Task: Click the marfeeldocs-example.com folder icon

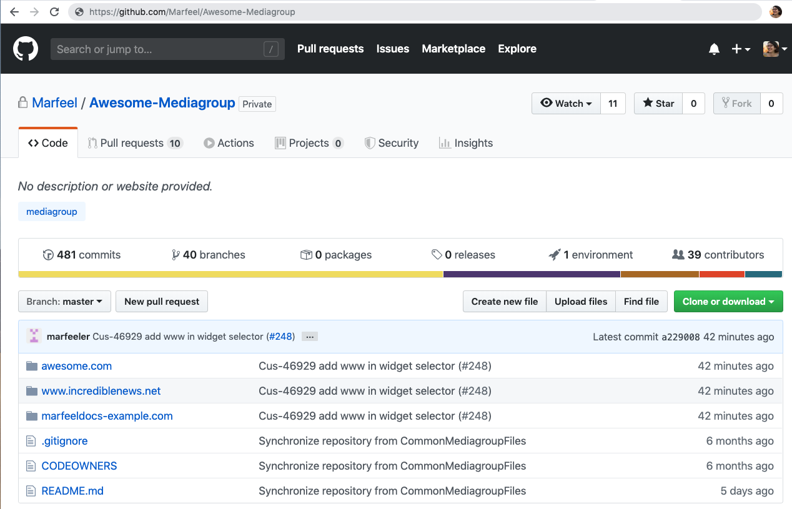Action: [32, 416]
